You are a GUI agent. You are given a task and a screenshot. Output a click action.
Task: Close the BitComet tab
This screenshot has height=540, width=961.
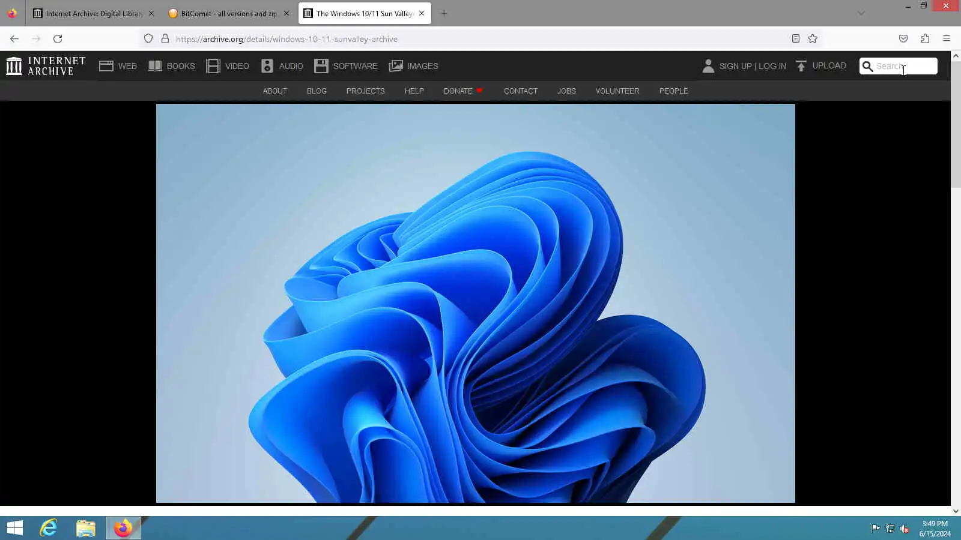286,13
